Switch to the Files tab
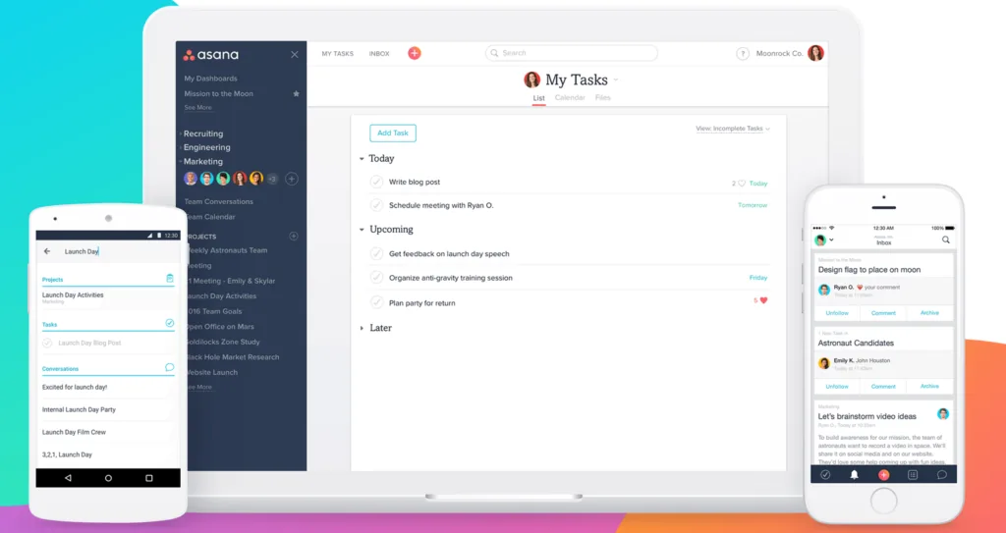This screenshot has height=533, width=1006. 603,97
